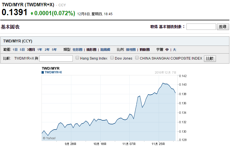Click the comparison symbol text field

56,58
